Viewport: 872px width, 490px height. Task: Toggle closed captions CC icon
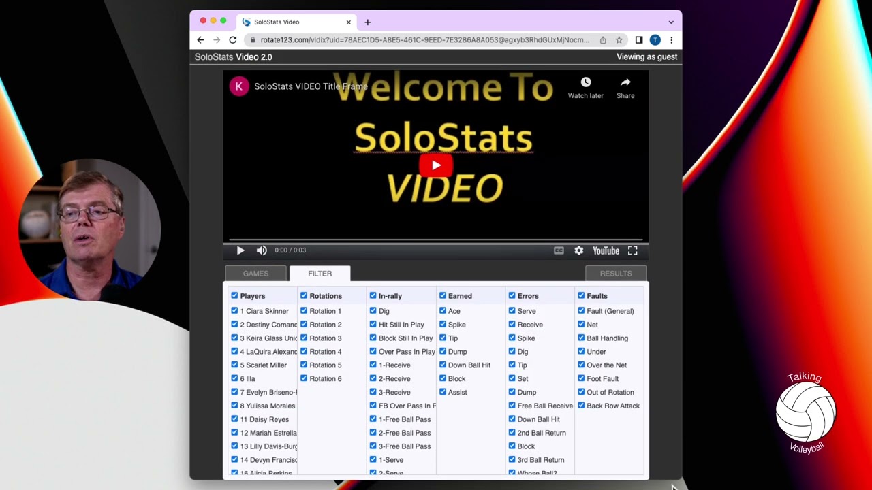click(559, 250)
